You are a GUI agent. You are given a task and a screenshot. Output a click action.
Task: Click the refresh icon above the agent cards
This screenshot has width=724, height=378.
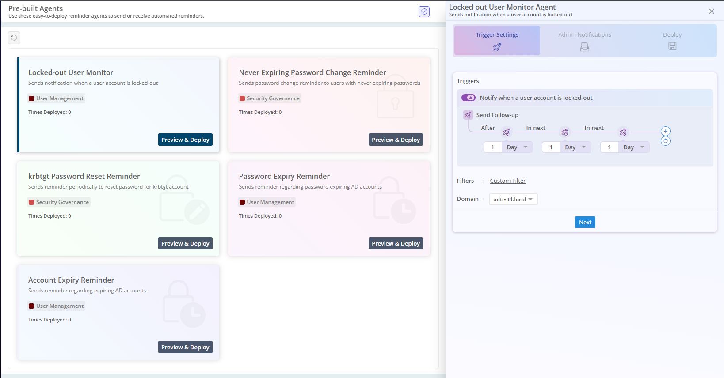14,38
